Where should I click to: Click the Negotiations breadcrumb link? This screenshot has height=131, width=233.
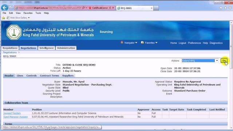(10, 52)
